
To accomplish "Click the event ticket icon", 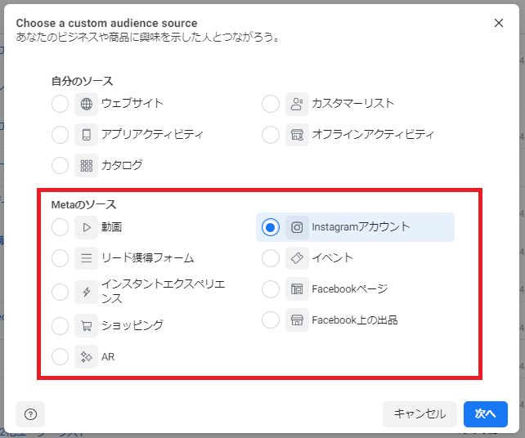I will [297, 258].
